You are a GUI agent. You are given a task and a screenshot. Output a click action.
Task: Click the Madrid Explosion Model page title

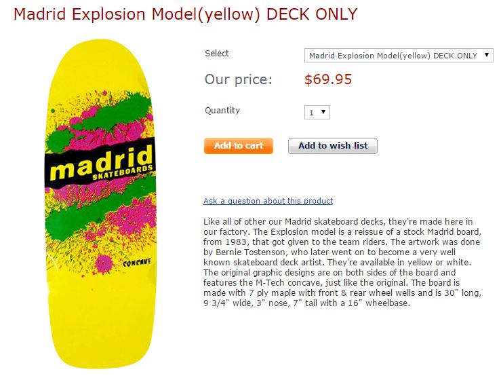[185, 14]
